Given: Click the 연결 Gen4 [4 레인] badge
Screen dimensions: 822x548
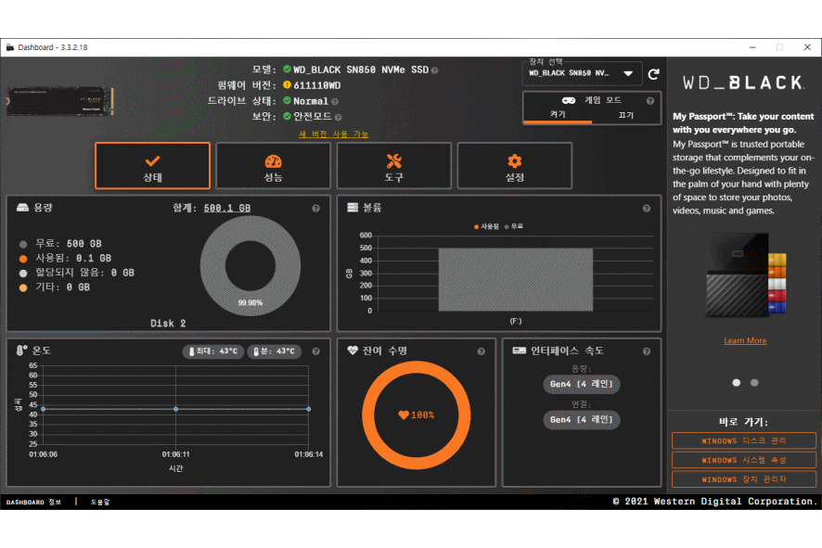Looking at the screenshot, I should pyautogui.click(x=582, y=420).
